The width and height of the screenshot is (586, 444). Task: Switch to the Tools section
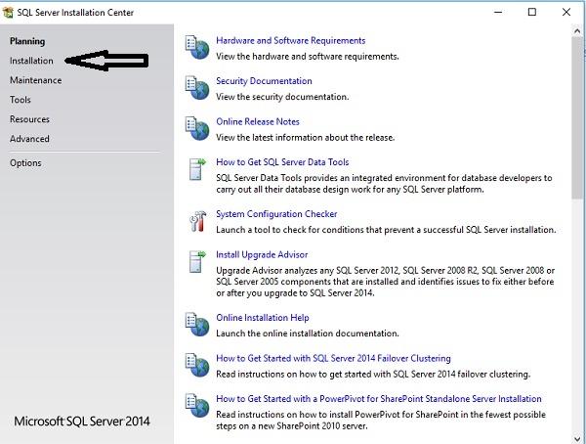point(21,100)
